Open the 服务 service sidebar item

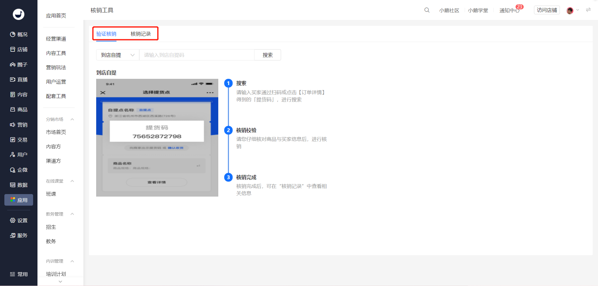point(19,235)
